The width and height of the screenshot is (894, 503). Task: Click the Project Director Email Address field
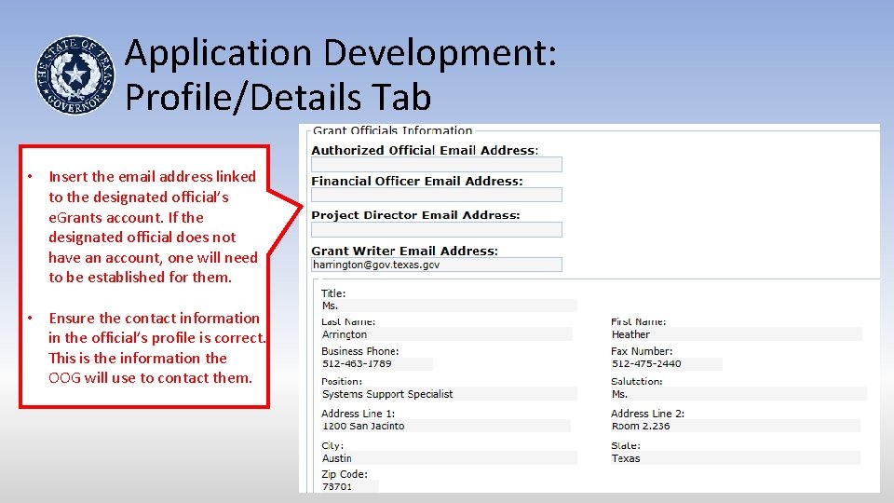coord(436,230)
